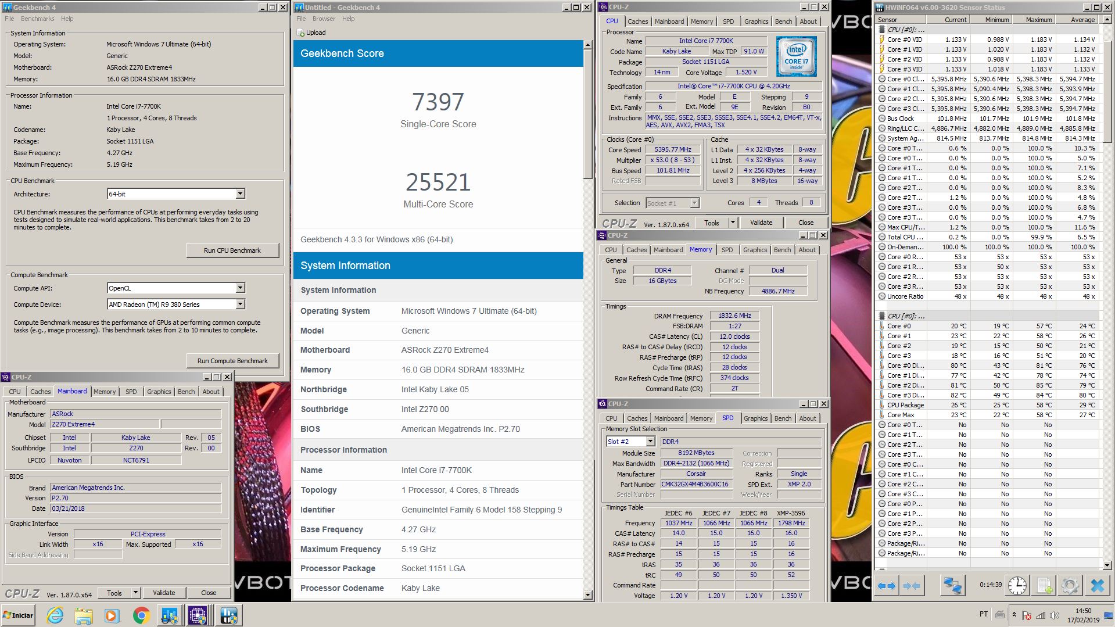Switch to Geekbench taskbar icon
The image size is (1115, 627).
[x=170, y=615]
